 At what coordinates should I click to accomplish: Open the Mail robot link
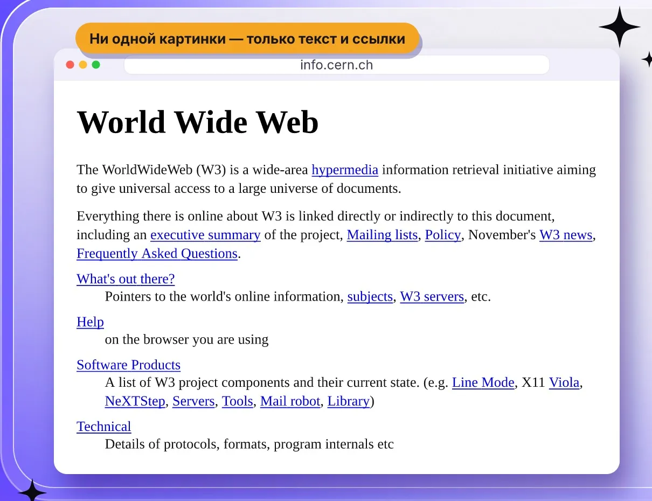point(290,401)
